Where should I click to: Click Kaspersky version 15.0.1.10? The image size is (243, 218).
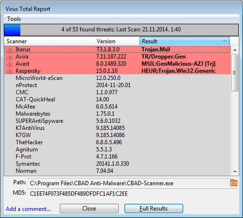click(107, 71)
